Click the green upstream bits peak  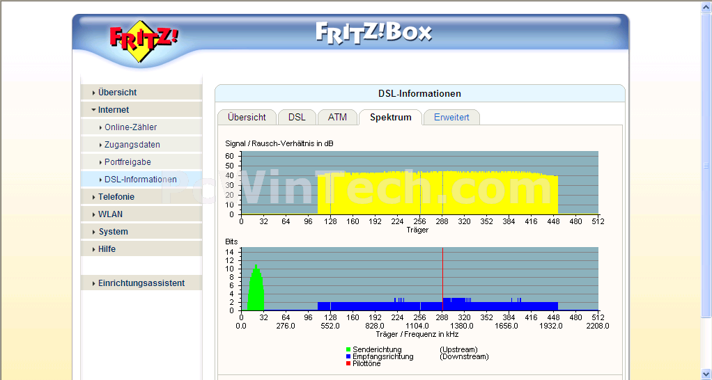pyautogui.click(x=256, y=287)
